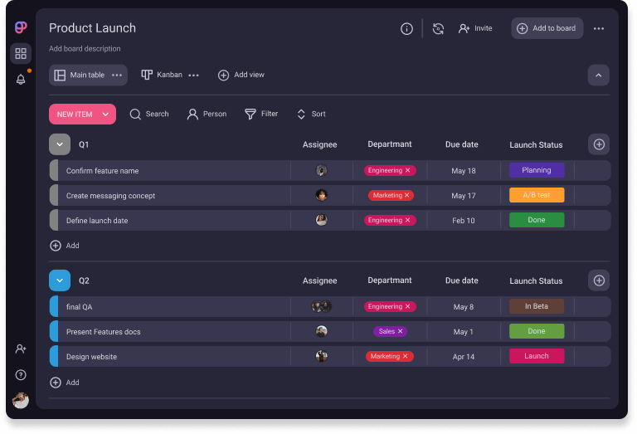
Task: Collapse the Q1 group
Action: pyautogui.click(x=59, y=144)
